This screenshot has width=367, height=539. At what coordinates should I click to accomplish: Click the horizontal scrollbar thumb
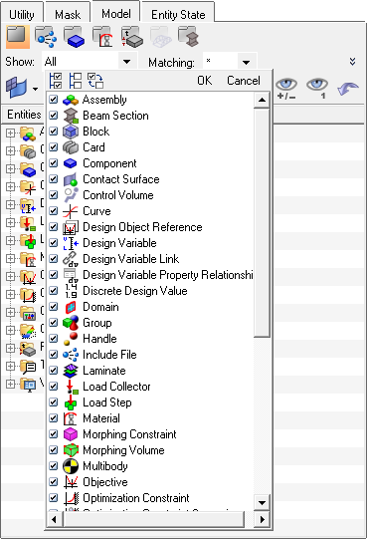click(153, 519)
